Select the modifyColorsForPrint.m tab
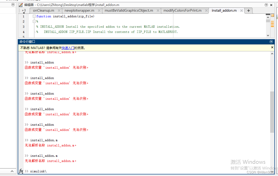The height and width of the screenshot is (176, 278). click(x=182, y=11)
